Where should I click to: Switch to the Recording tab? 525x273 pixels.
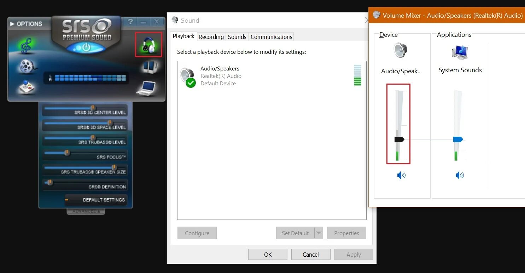pyautogui.click(x=211, y=37)
